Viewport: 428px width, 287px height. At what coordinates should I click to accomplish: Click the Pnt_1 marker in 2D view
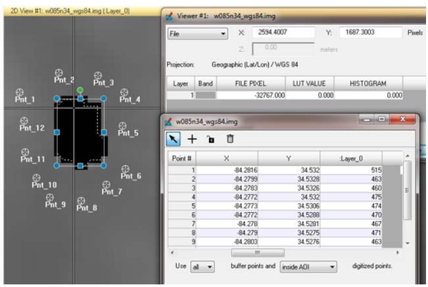coord(19,92)
